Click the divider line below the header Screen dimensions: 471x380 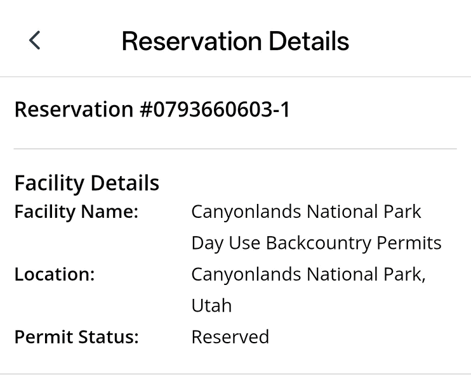(x=235, y=77)
